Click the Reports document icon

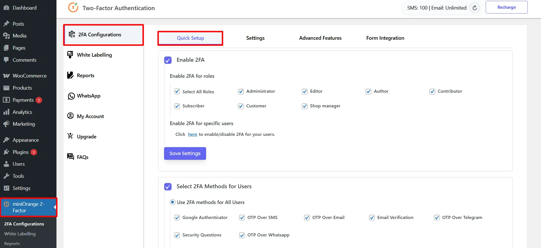(x=70, y=75)
